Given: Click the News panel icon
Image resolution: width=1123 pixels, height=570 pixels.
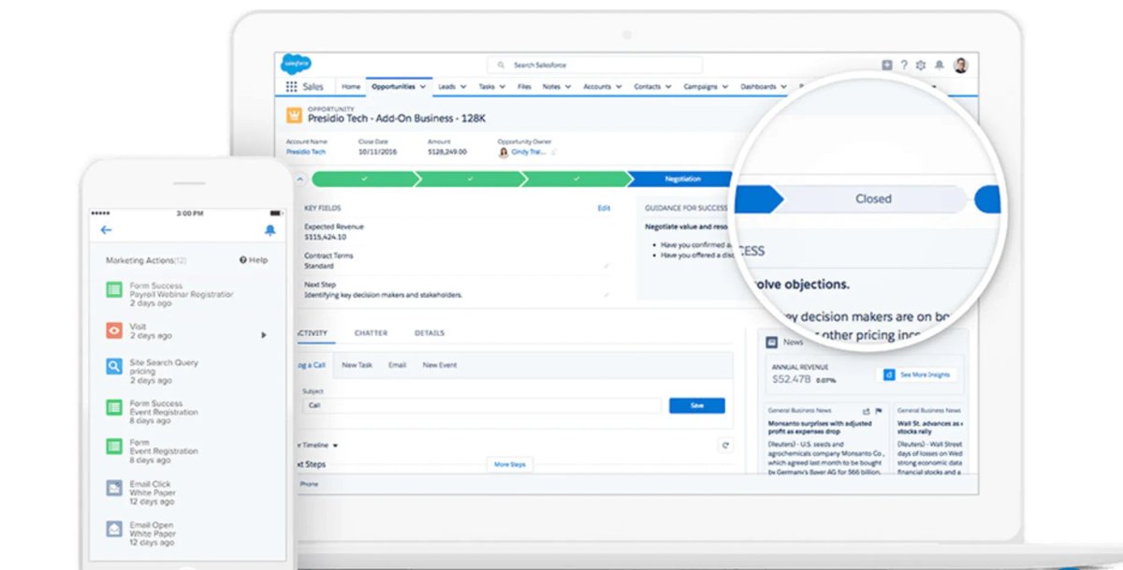Looking at the screenshot, I should pyautogui.click(x=772, y=343).
